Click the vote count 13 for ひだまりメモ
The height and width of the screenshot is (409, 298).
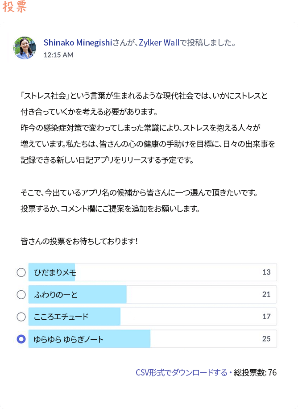(266, 272)
